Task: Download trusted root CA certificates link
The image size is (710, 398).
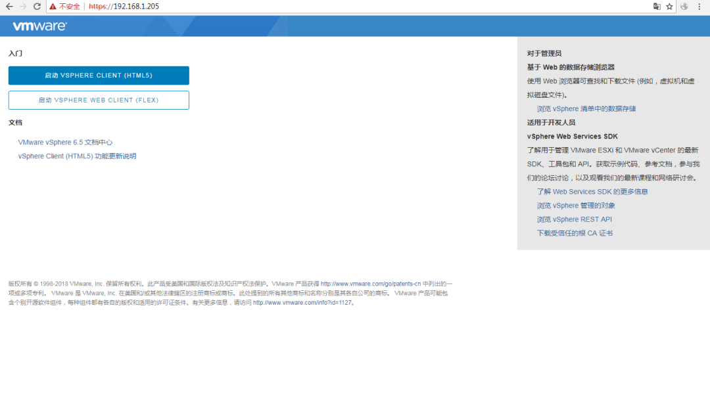Action: 575,233
